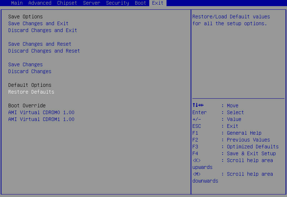The height and width of the screenshot is (197, 287).
Task: Select the Security tab
Action: pyautogui.click(x=118, y=3)
